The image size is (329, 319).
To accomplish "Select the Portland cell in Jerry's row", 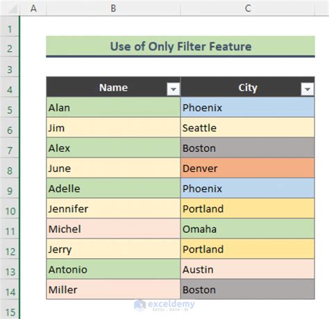I will pos(248,249).
